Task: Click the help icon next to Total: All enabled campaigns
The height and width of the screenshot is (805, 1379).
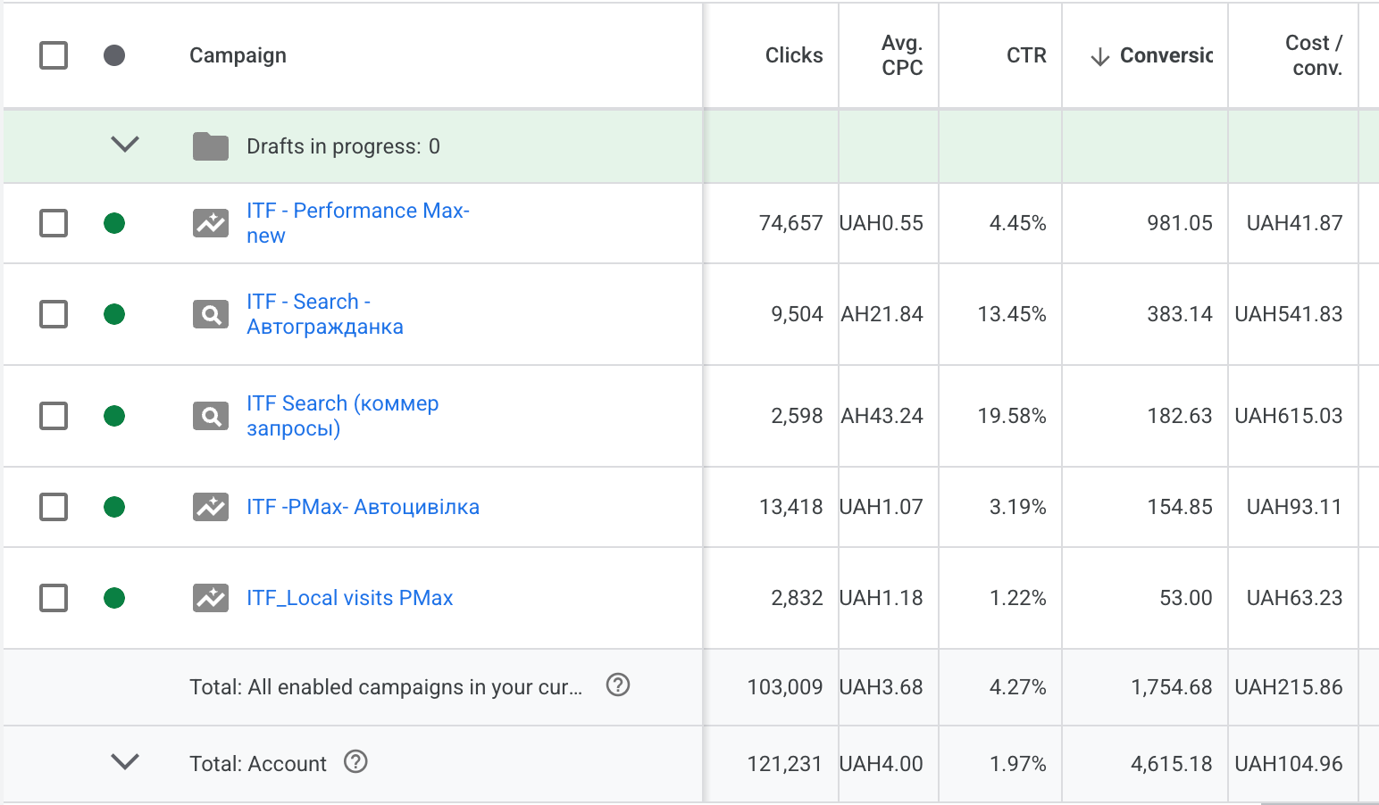Action: coord(618,685)
